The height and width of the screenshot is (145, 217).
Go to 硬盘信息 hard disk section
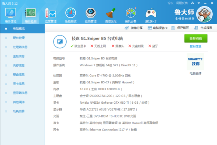point(19,74)
